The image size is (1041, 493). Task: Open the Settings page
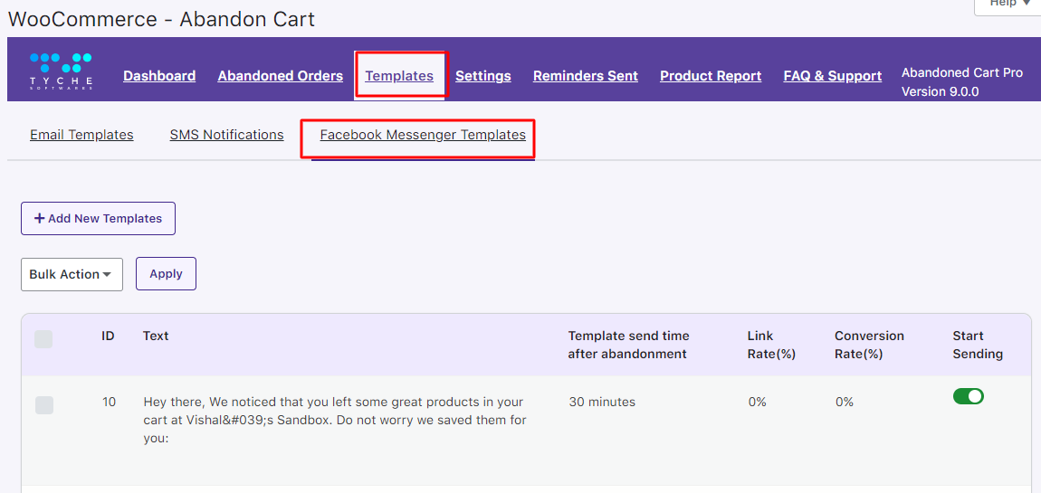click(483, 76)
